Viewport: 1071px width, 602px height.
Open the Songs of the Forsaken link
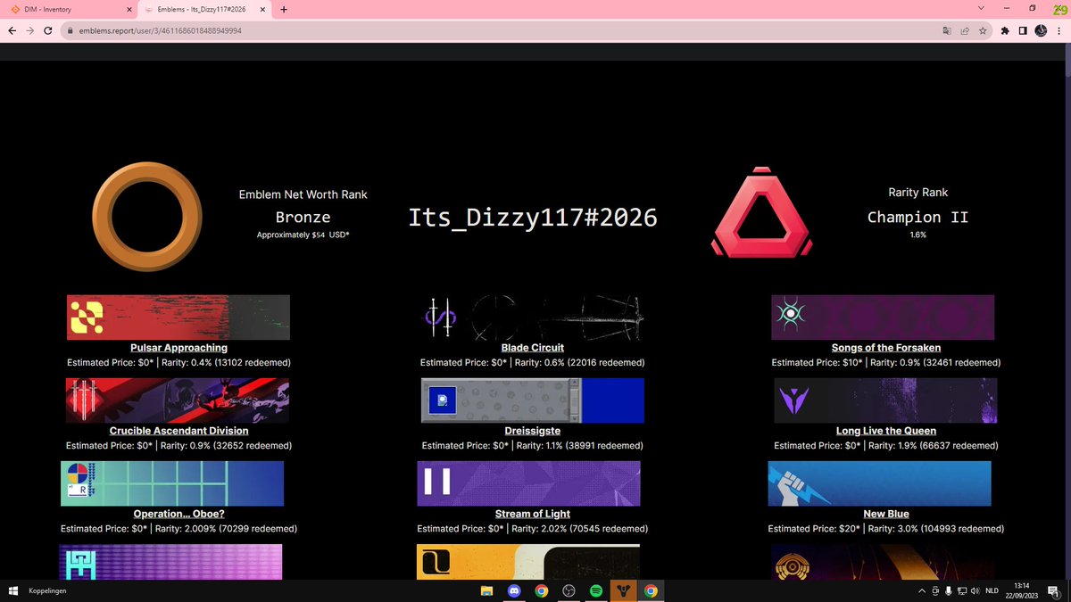point(886,348)
